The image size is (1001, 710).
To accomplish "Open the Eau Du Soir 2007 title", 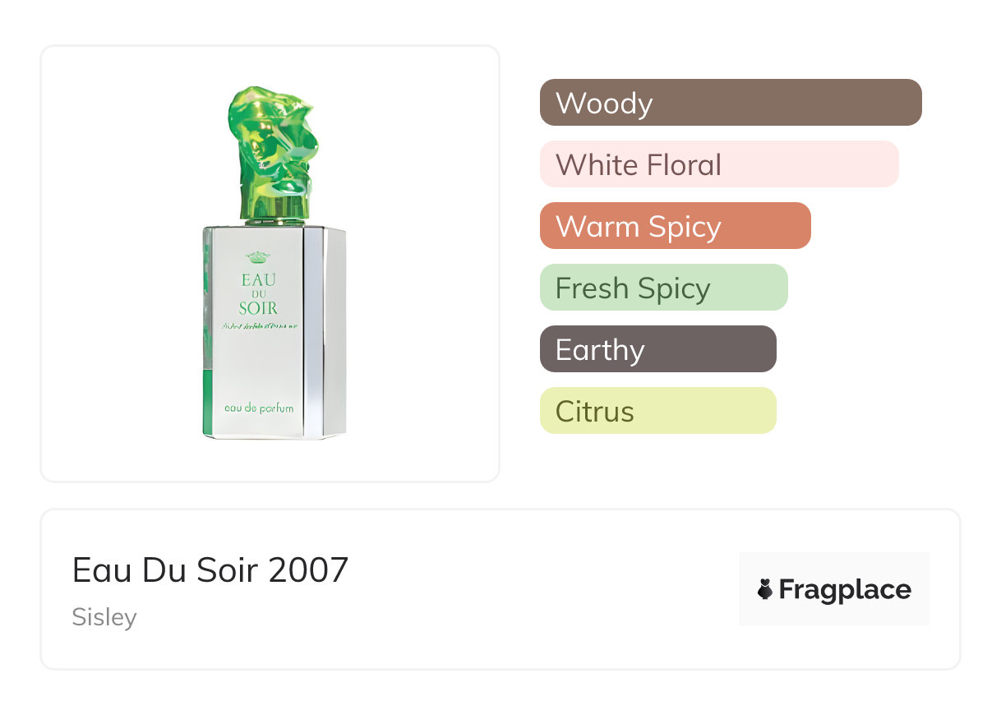I will [210, 569].
